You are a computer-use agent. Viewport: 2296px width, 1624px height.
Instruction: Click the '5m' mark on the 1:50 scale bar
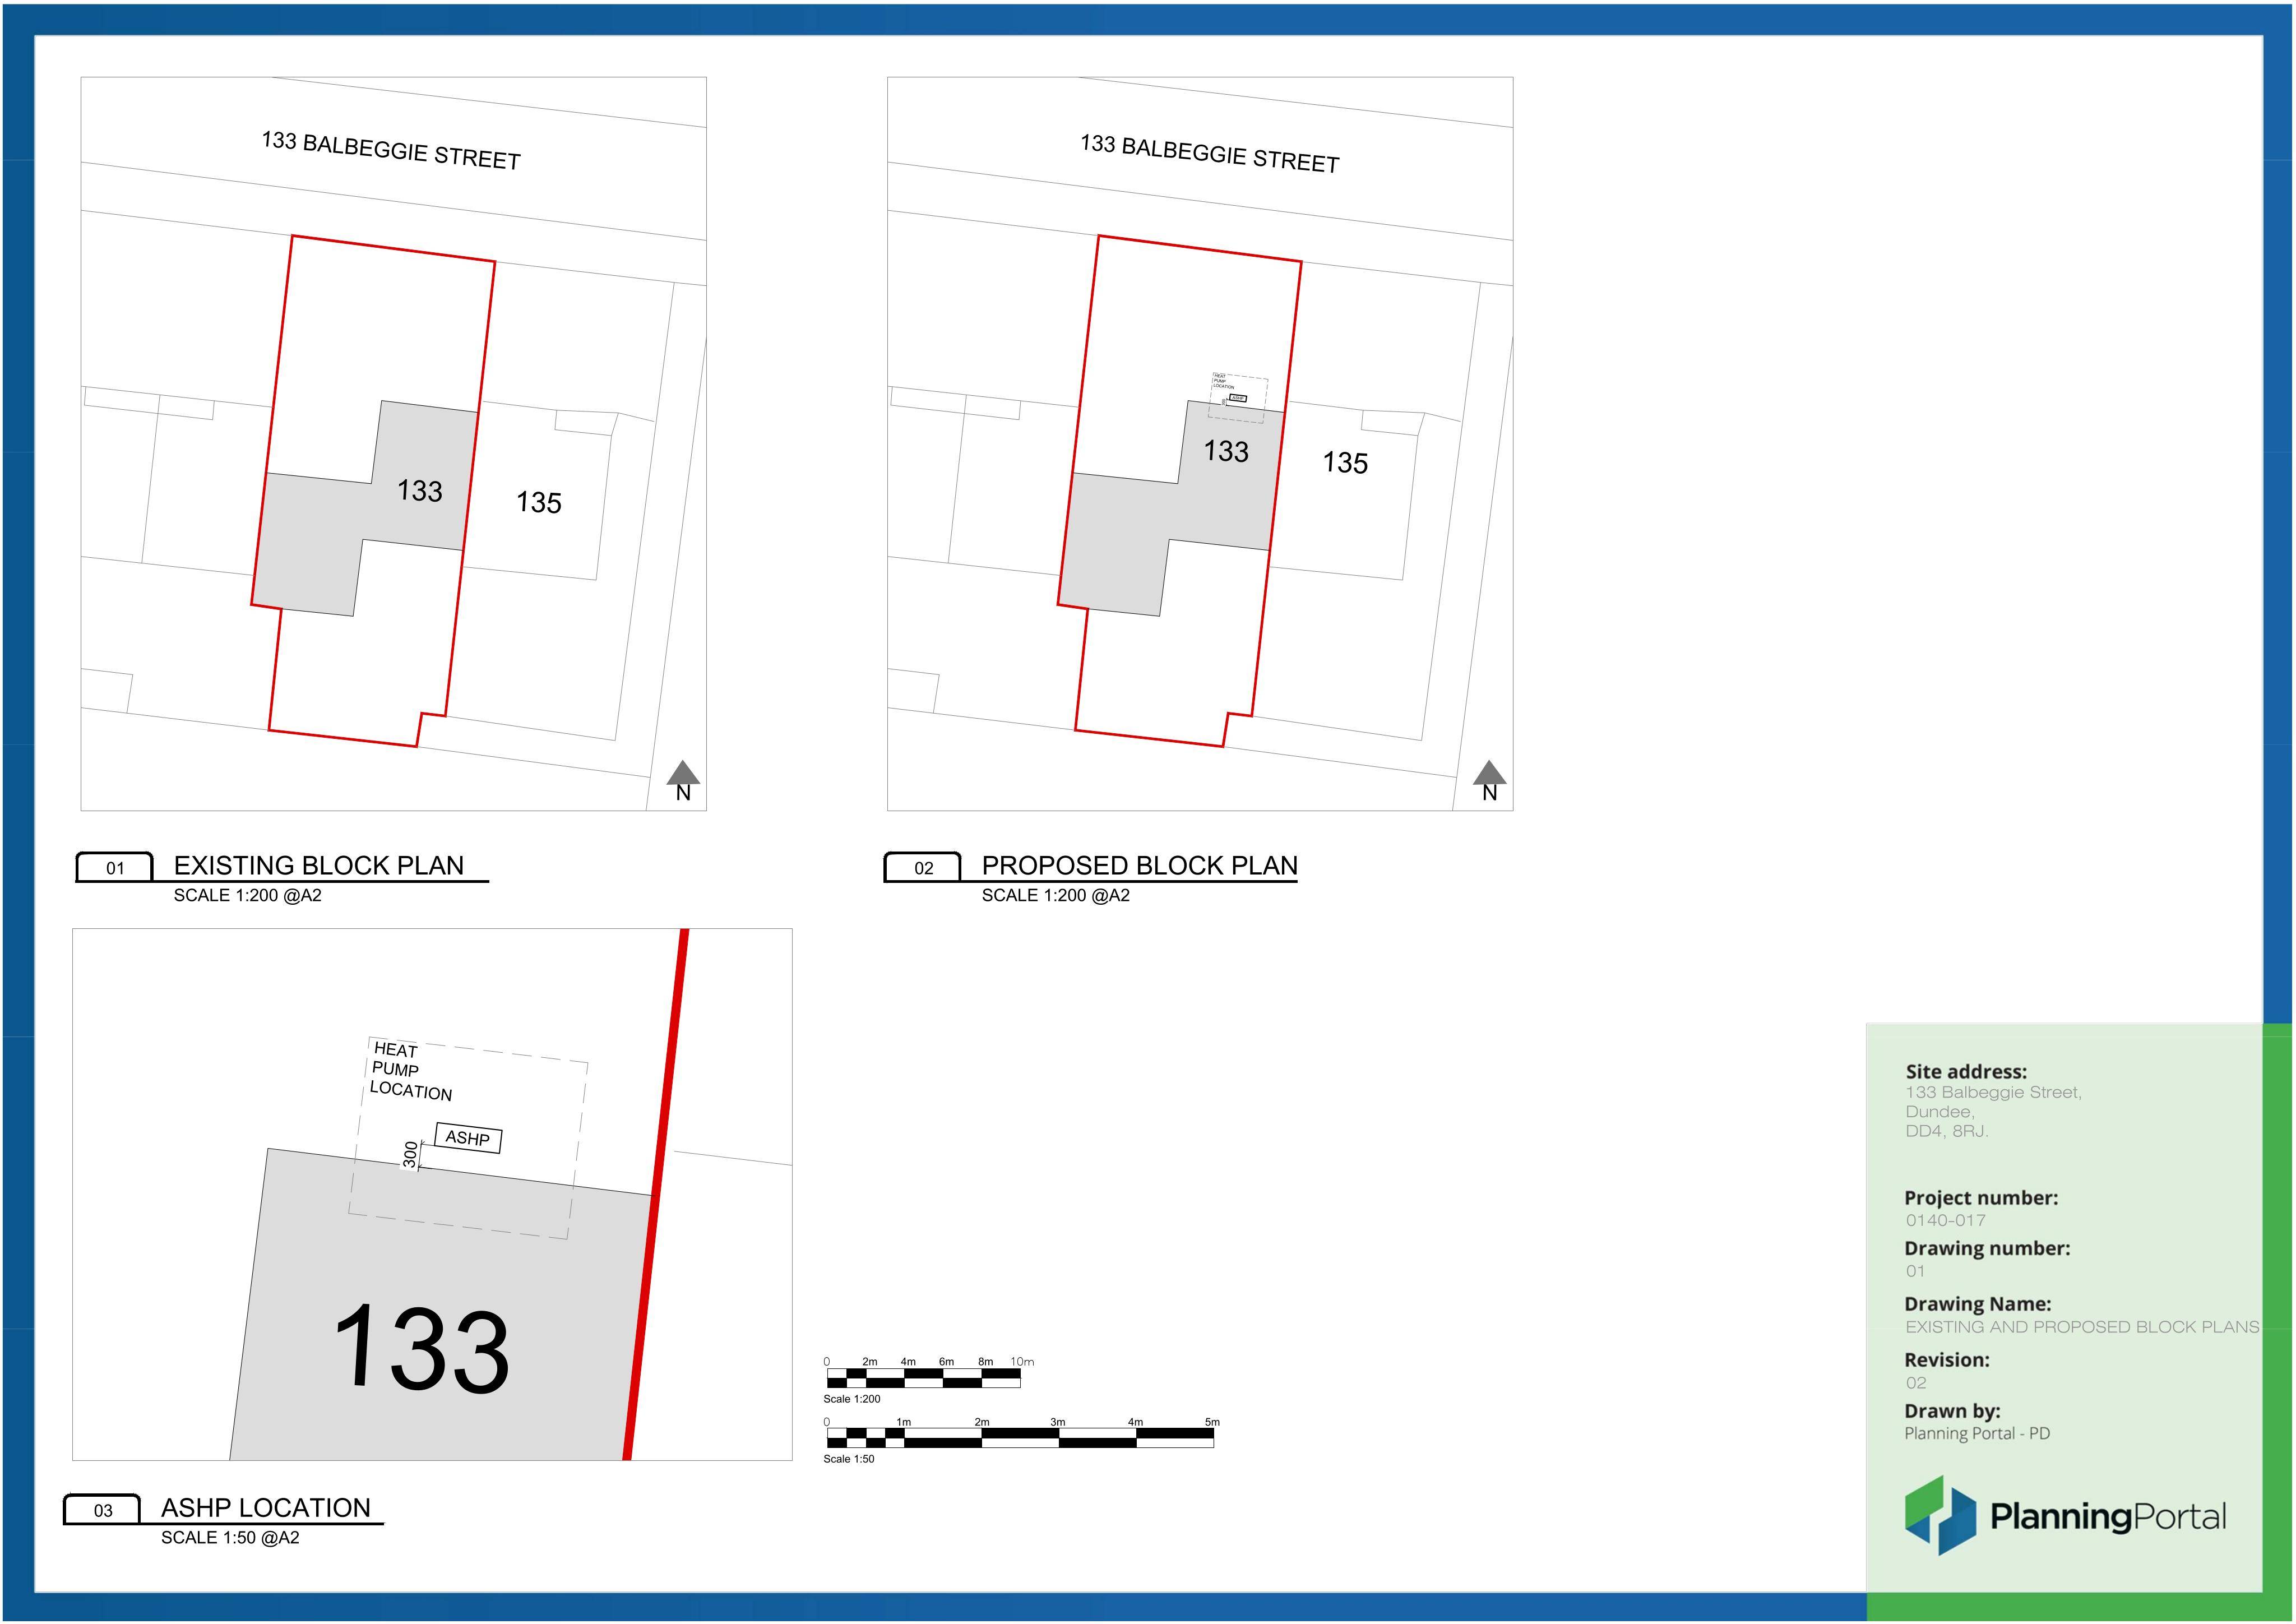[1212, 1421]
